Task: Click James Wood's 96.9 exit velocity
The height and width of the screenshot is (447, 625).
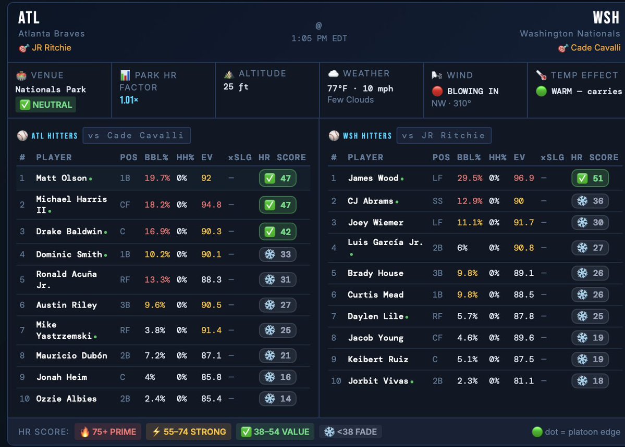Action: tap(524, 178)
